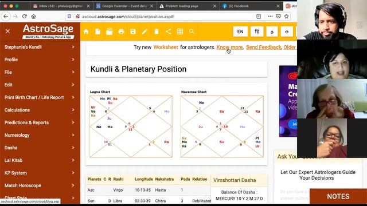Image resolution: width=367 pixels, height=206 pixels.
Task: Go to AstroSage home icon
Action: click(x=86, y=31)
